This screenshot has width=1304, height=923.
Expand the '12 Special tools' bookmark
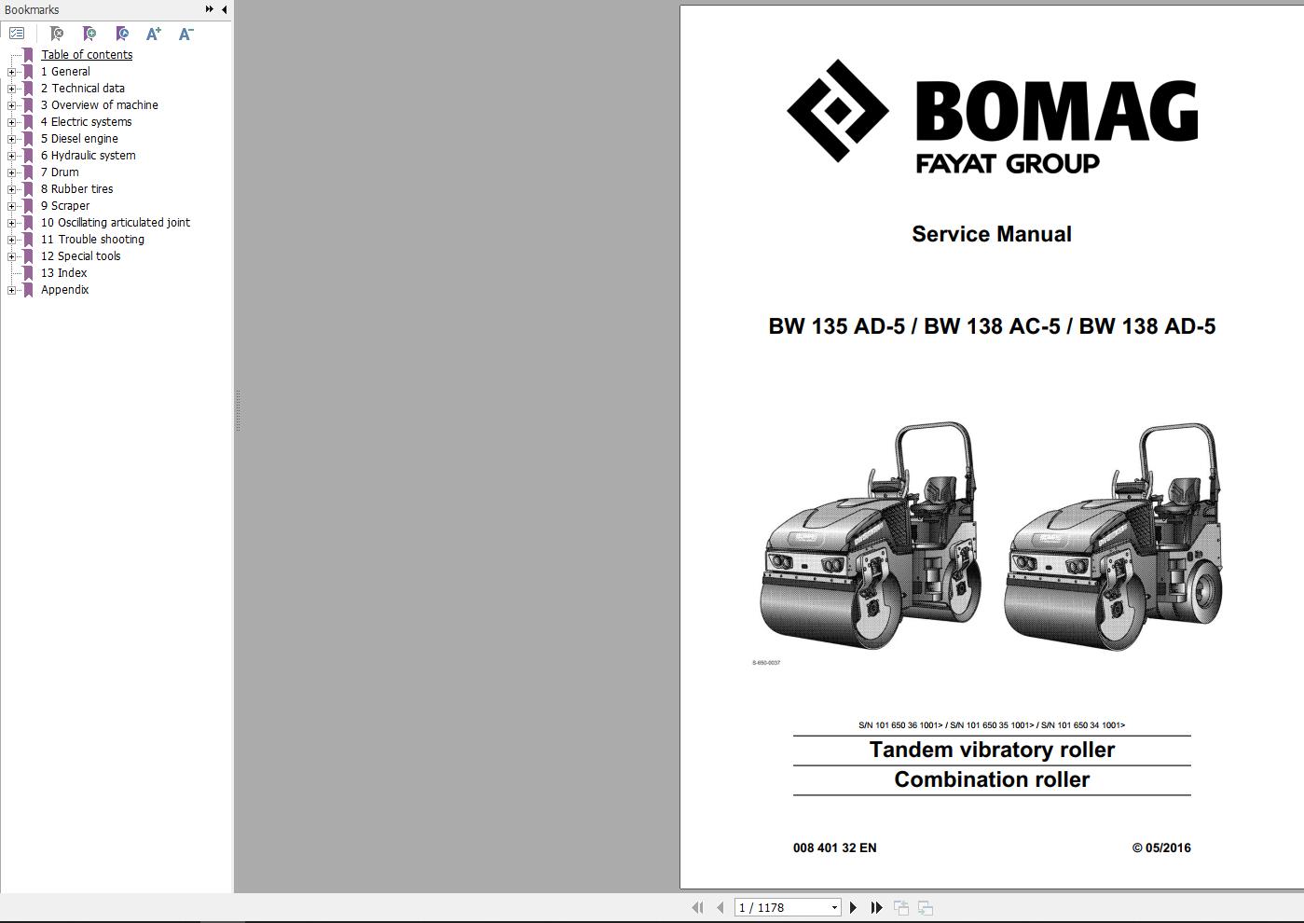tap(11, 256)
